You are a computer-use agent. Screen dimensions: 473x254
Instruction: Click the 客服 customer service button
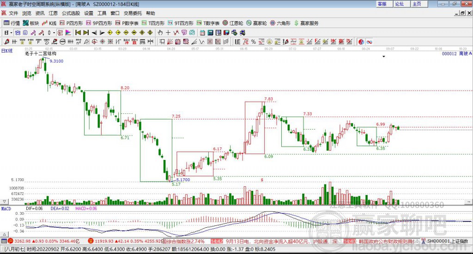point(384,4)
